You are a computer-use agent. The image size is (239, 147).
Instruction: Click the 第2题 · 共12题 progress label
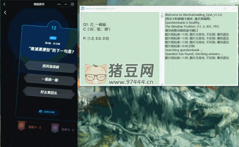[x=52, y=44]
